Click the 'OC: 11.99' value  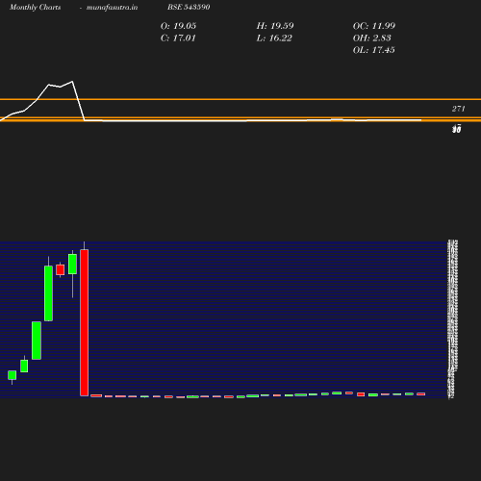(374, 26)
